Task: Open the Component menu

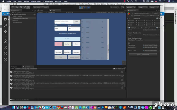Action: pos(48,1)
